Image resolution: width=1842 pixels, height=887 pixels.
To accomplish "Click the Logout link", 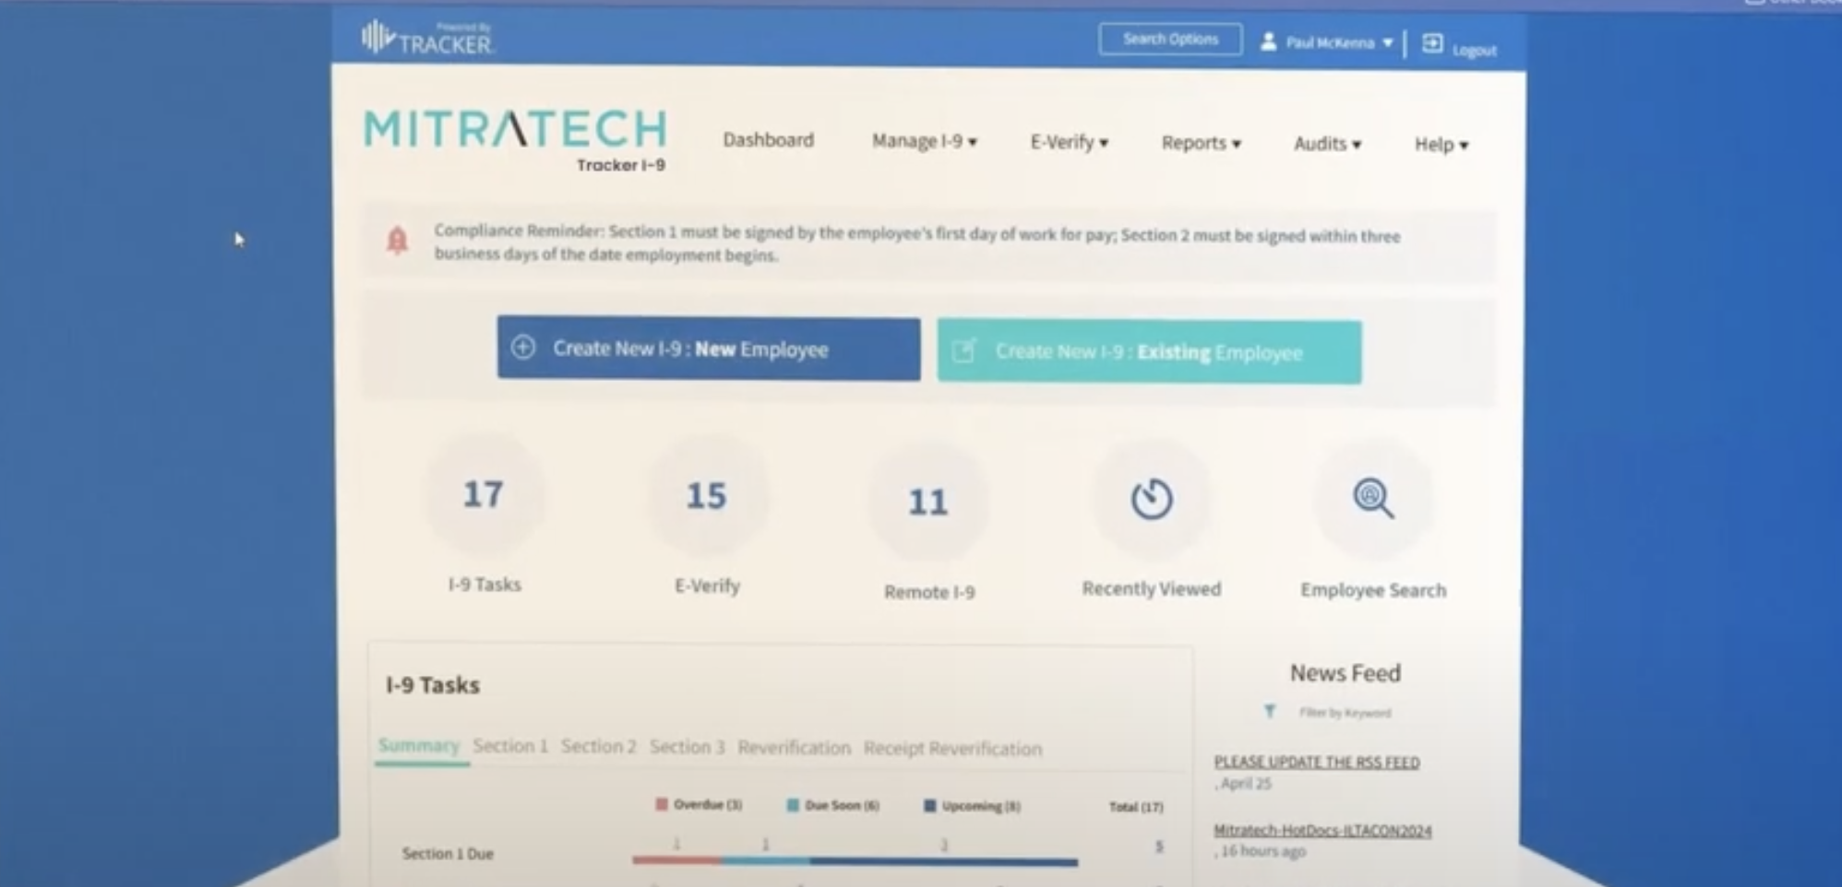I will (x=1474, y=50).
